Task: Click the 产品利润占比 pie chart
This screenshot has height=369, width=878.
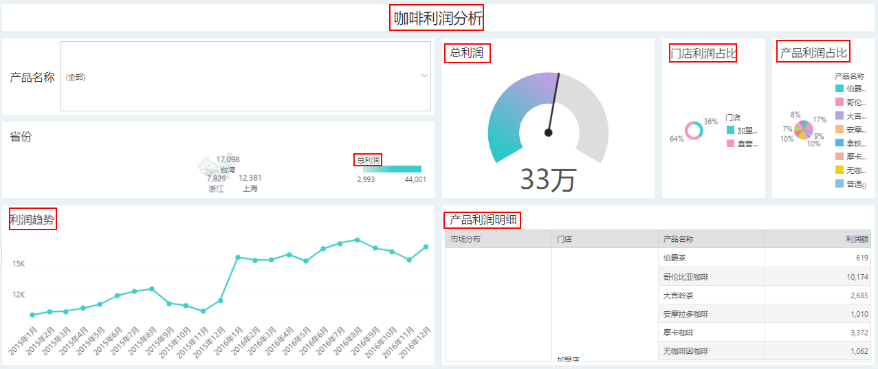Action: coord(802,129)
